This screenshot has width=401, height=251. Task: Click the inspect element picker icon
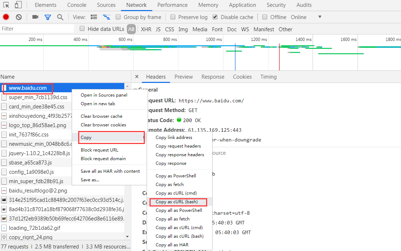click(6, 5)
